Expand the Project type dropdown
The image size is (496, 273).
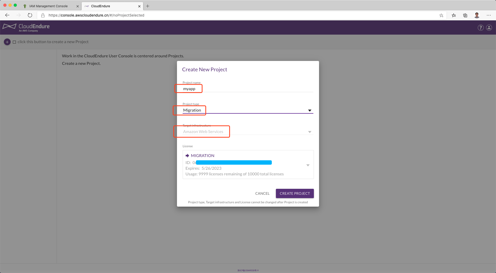[x=309, y=111]
